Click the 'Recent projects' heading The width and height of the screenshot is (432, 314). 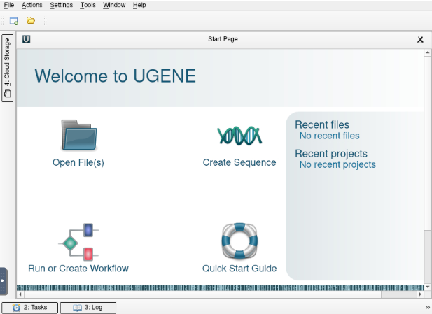point(331,154)
